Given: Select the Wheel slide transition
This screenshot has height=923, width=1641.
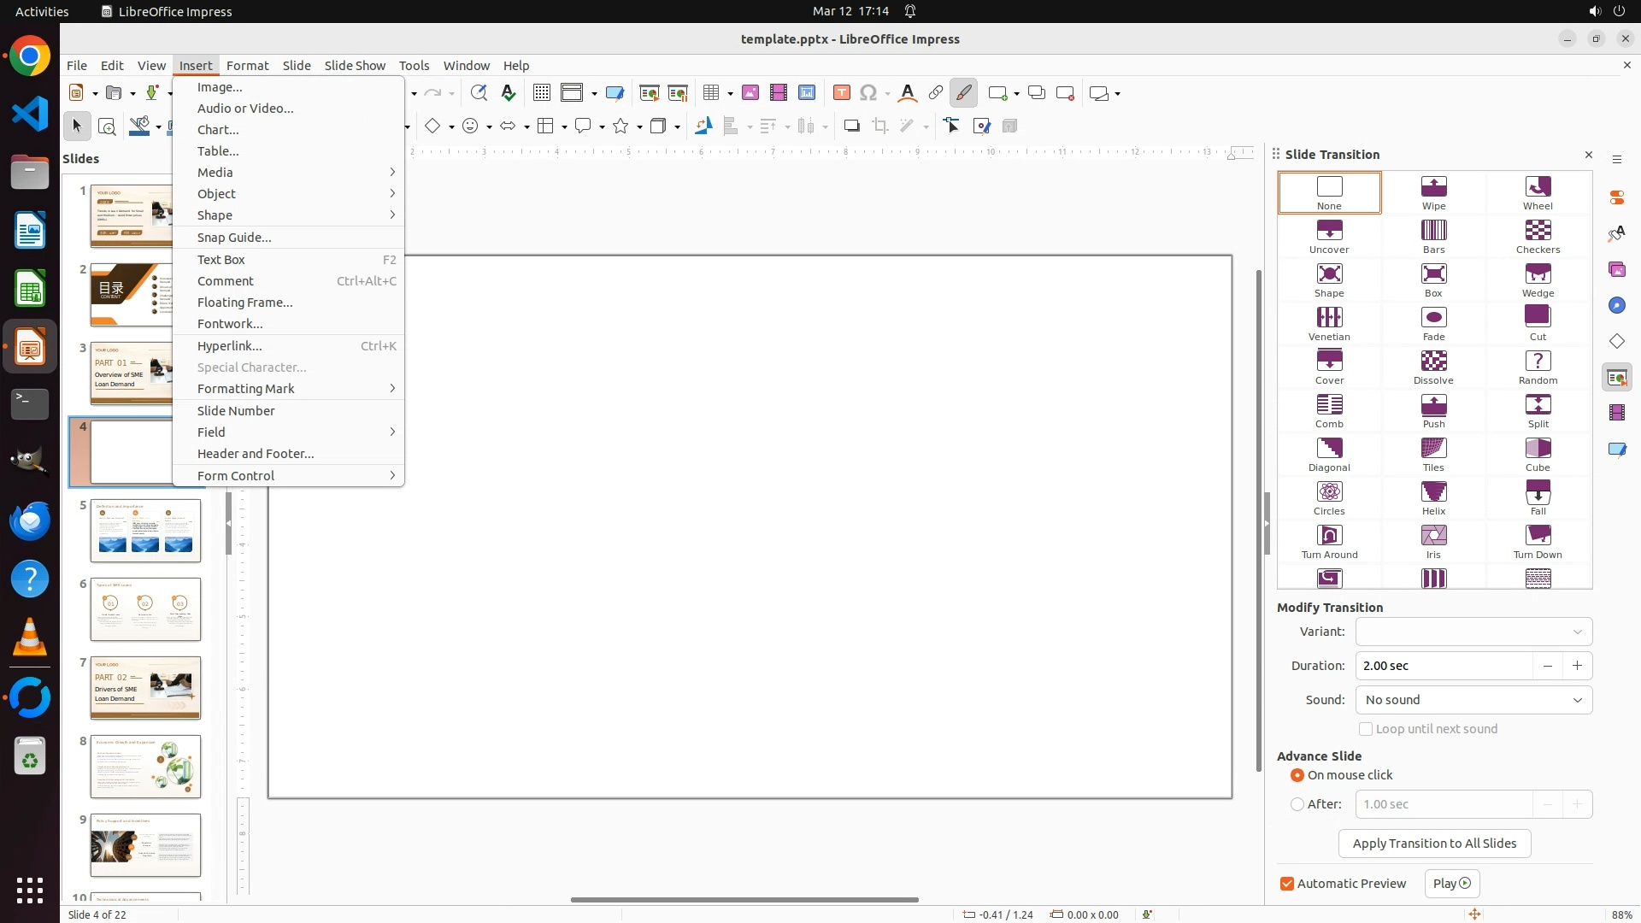Looking at the screenshot, I should 1538,192.
